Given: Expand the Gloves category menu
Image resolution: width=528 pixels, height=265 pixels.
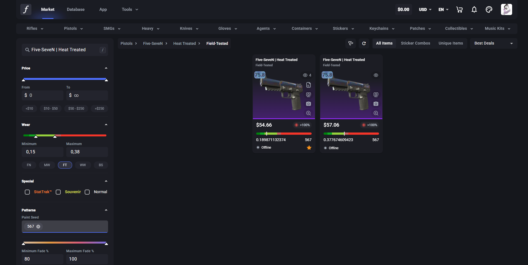Looking at the screenshot, I should (228, 29).
